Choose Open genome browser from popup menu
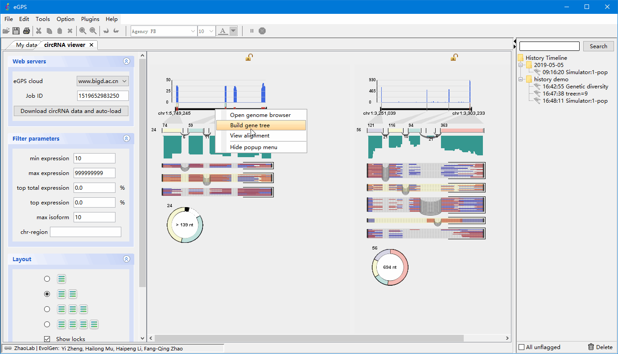This screenshot has height=354, width=618. point(261,115)
